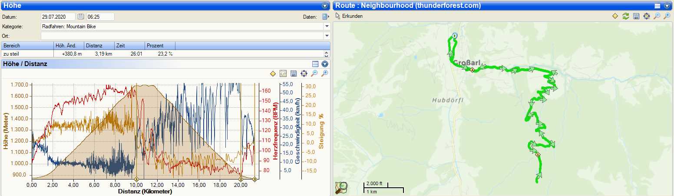Screen dimensions: 674x196
Task: Toggle chart data selection icon in toolbar
Action: tap(283, 73)
